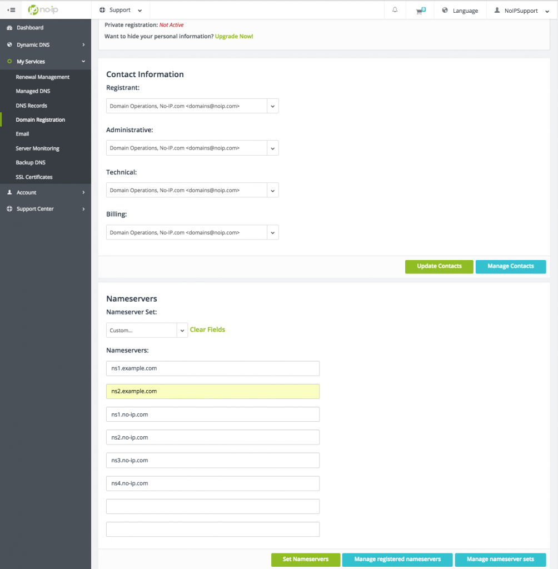Click the user profile icon beside NoIPSupport
Image resolution: width=558 pixels, height=569 pixels.
coord(497,10)
